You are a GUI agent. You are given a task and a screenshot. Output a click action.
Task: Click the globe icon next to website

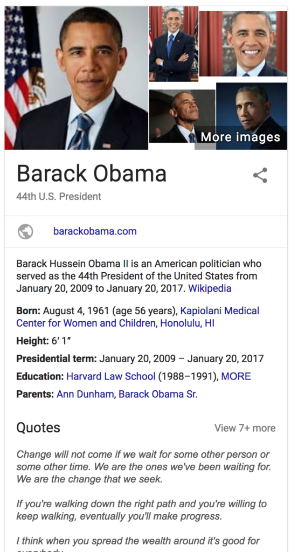[25, 232]
